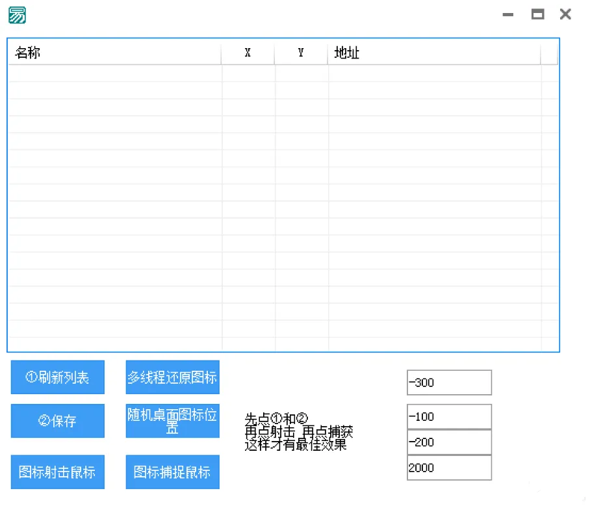
Task: Click the ①刷新列表 refresh list button
Action: [x=57, y=377]
